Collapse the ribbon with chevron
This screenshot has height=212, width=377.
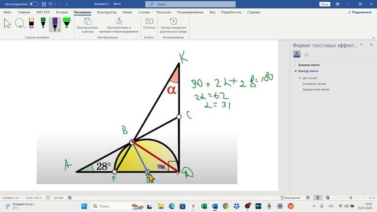(373, 38)
